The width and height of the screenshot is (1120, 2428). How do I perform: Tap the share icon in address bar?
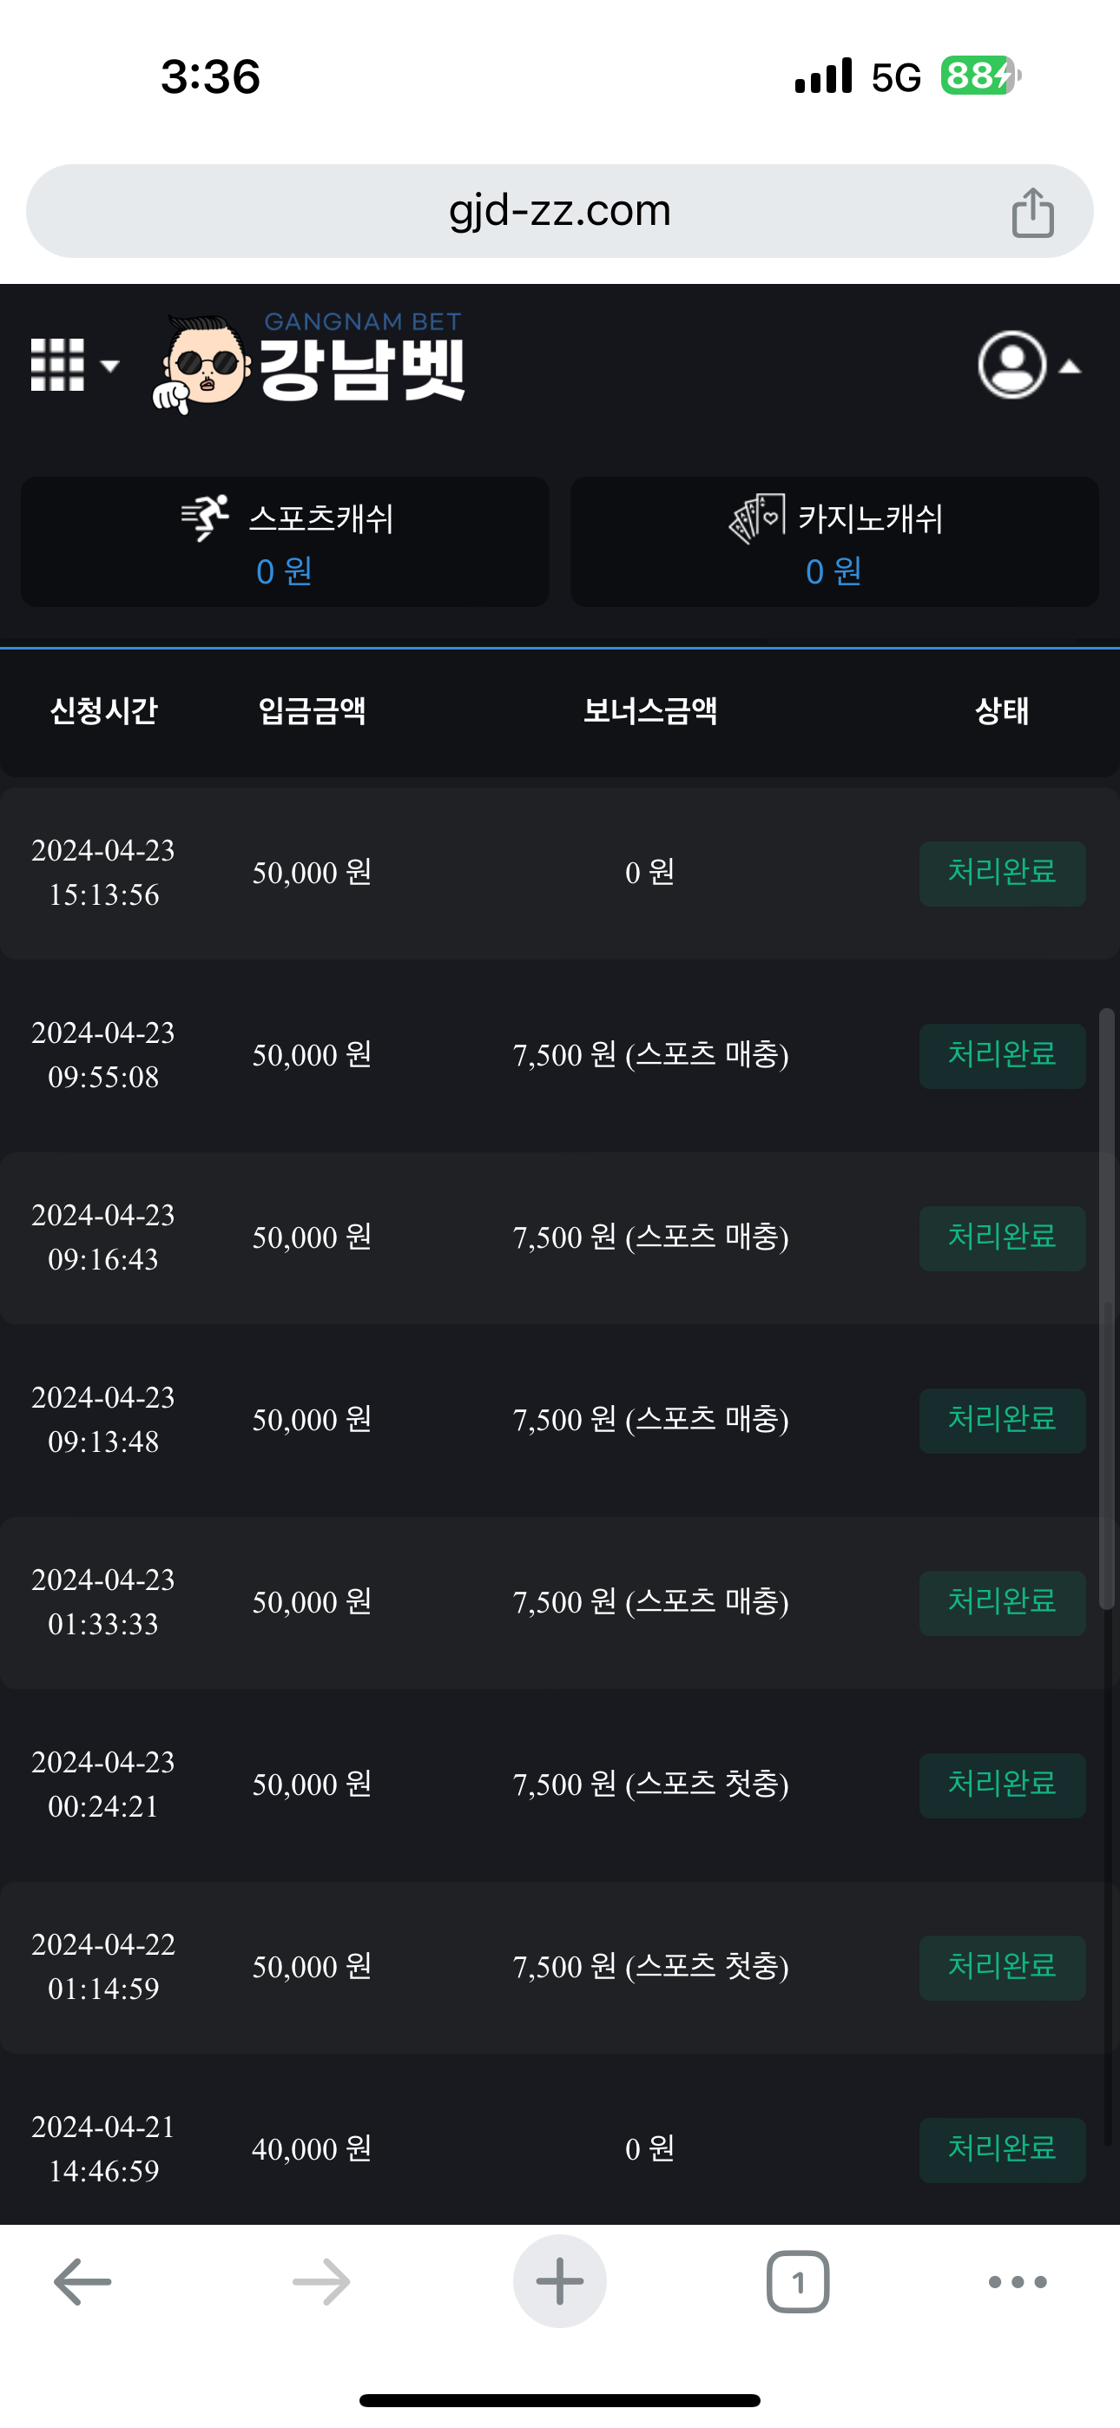click(x=1032, y=212)
